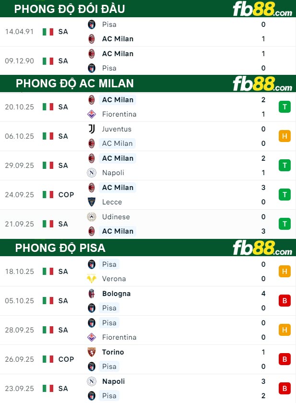296x403 pixels.
Task: Open the Verona team name link
Action: click(x=114, y=279)
